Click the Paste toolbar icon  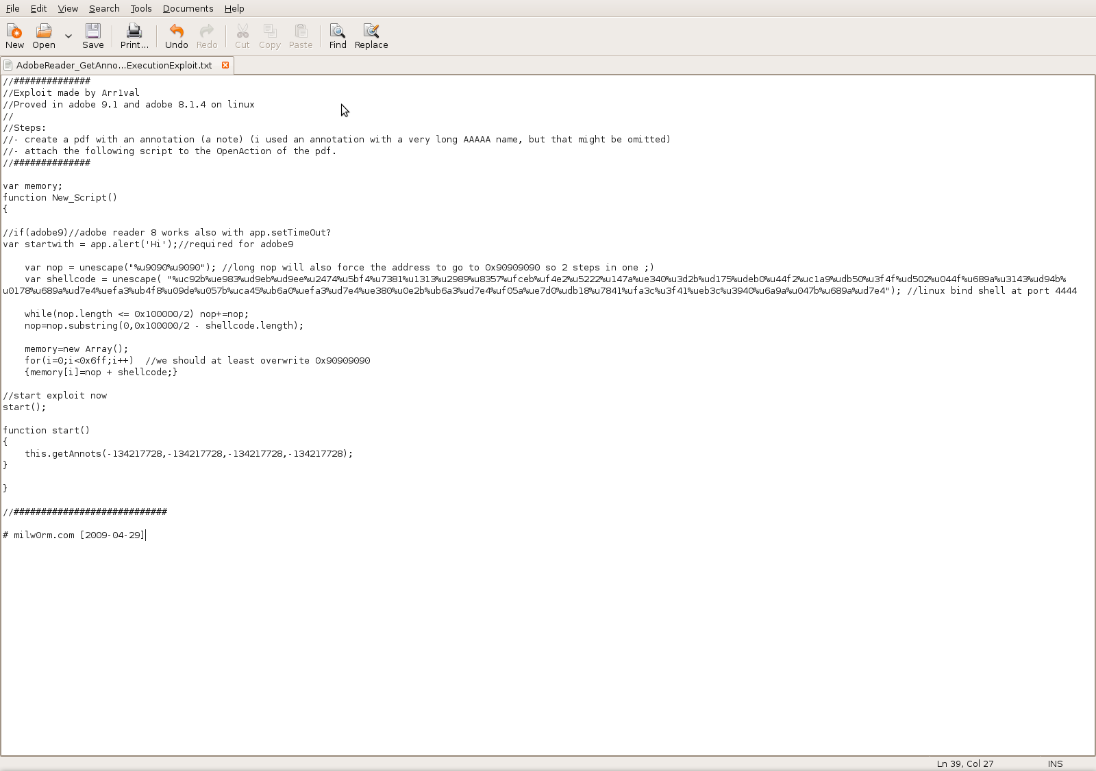tap(301, 36)
